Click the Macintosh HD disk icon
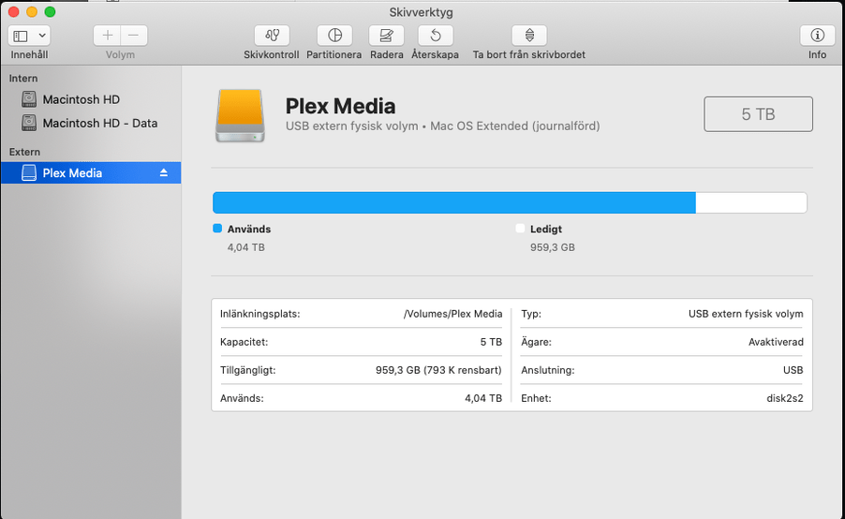 [29, 99]
